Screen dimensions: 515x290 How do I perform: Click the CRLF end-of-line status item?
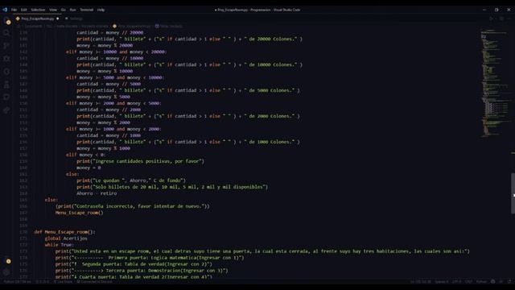468,282
